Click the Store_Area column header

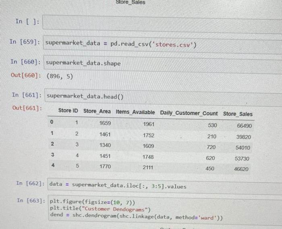pos(97,111)
